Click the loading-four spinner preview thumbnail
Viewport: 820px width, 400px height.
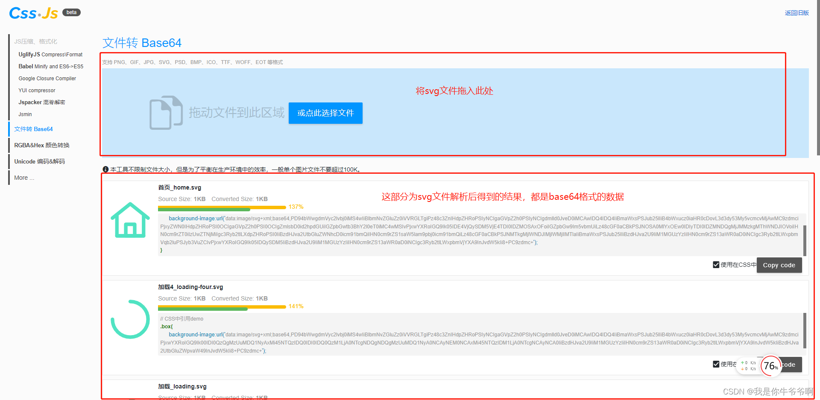(130, 319)
